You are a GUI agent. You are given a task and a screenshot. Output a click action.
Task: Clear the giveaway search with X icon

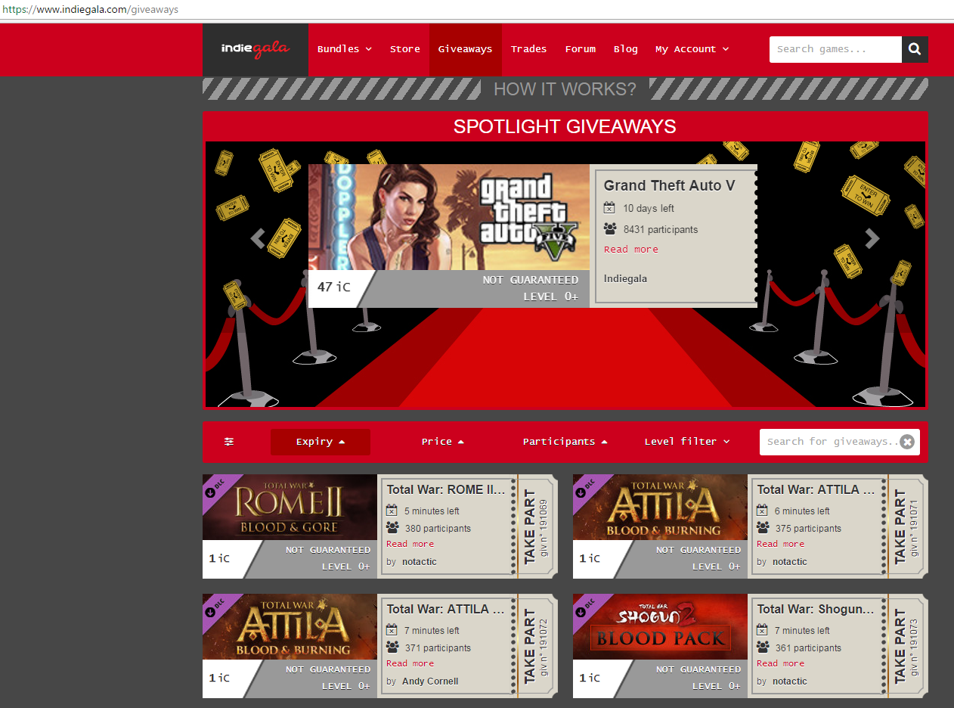point(907,442)
